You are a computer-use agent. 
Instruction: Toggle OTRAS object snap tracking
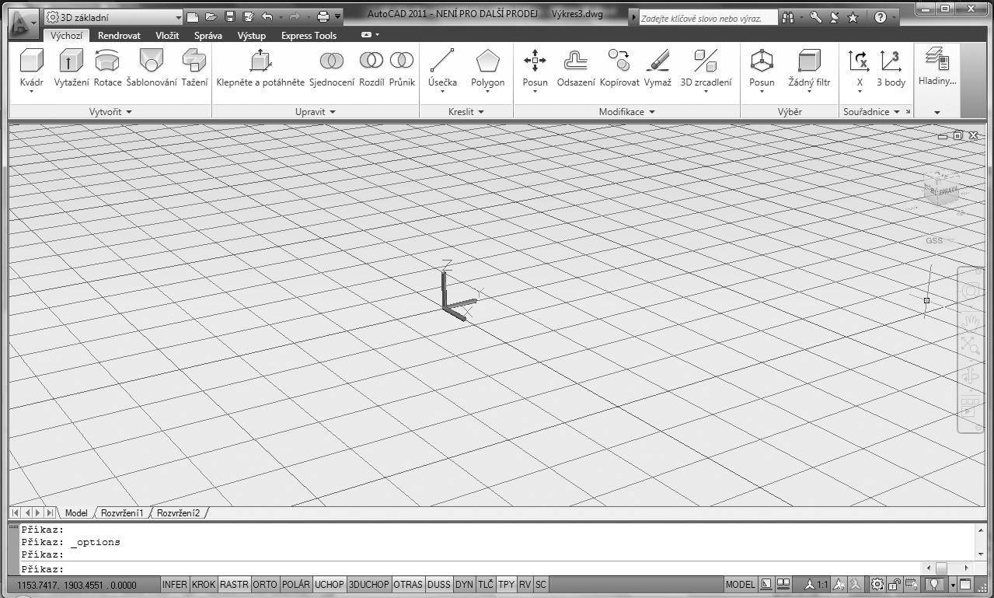click(x=408, y=585)
